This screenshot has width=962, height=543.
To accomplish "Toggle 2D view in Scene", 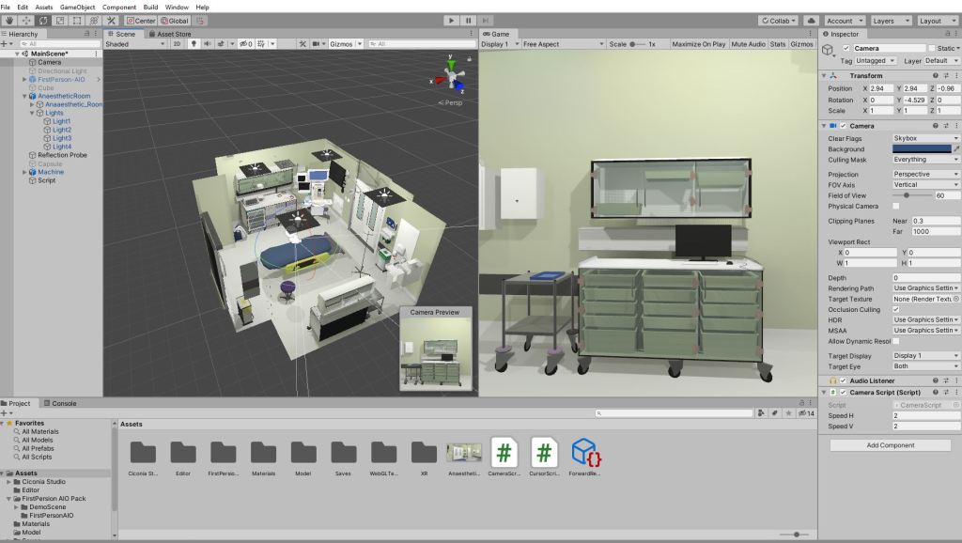I will 177,44.
